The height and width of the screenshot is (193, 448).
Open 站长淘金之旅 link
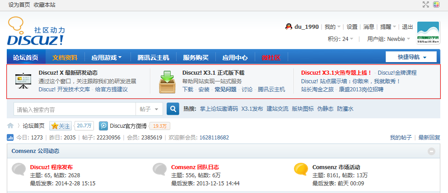click(x=317, y=90)
